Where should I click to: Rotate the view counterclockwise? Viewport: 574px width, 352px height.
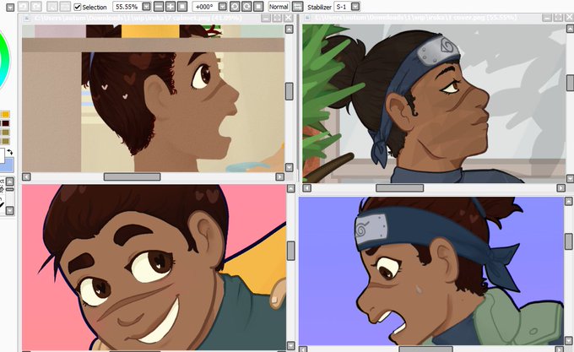pyautogui.click(x=235, y=7)
